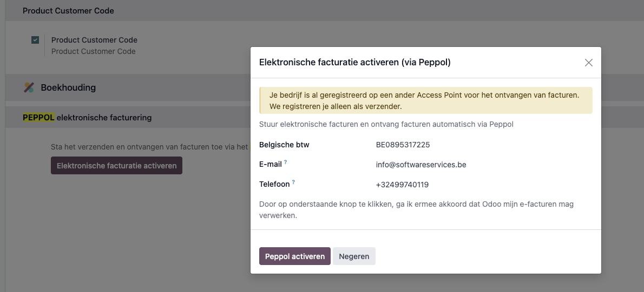Click the PEPPOL elektronische facturering heading
Screen dimensions: 644x292
tap(87, 117)
